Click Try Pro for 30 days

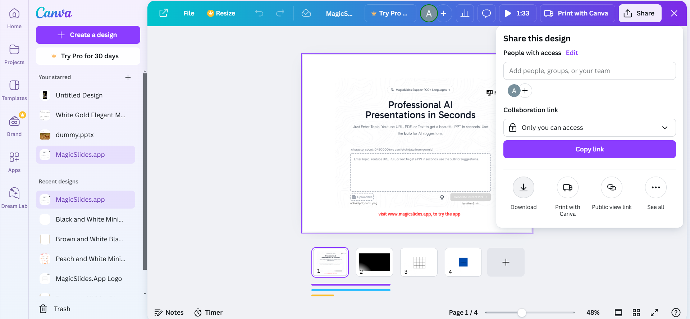[88, 56]
